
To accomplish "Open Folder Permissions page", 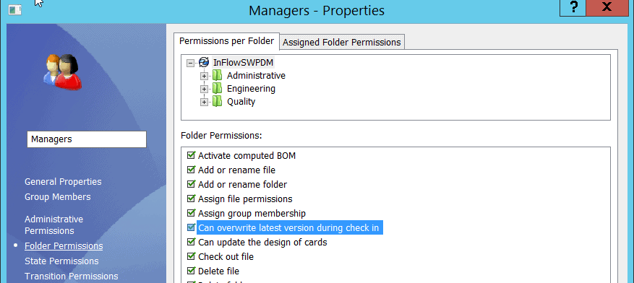I will pos(64,246).
